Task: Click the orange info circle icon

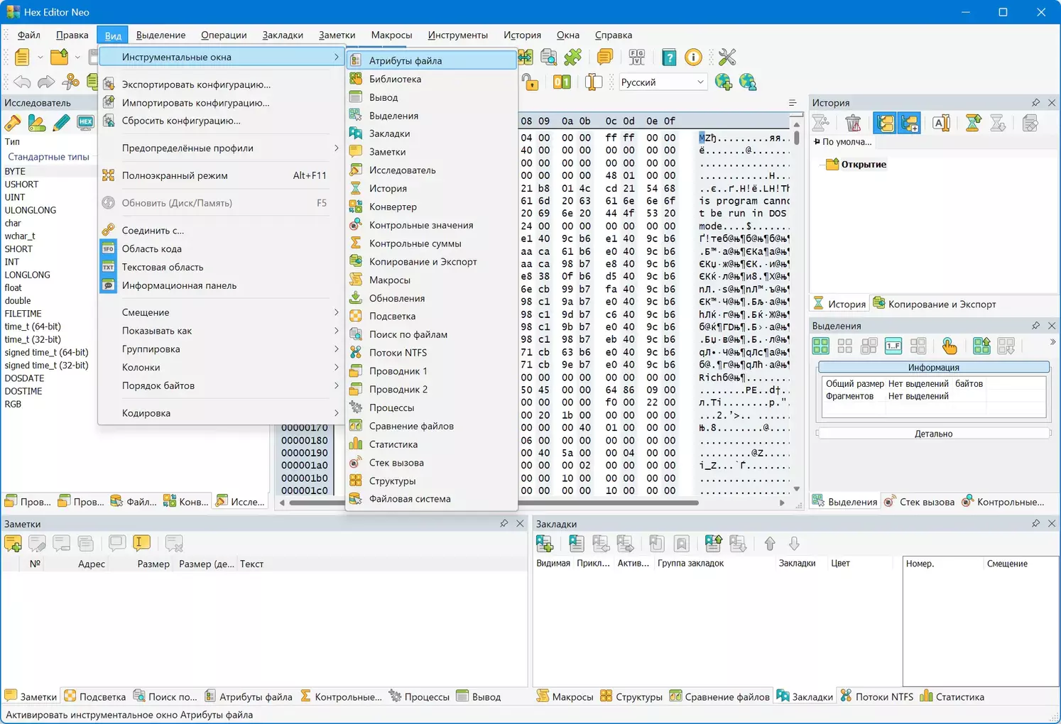Action: click(x=693, y=57)
